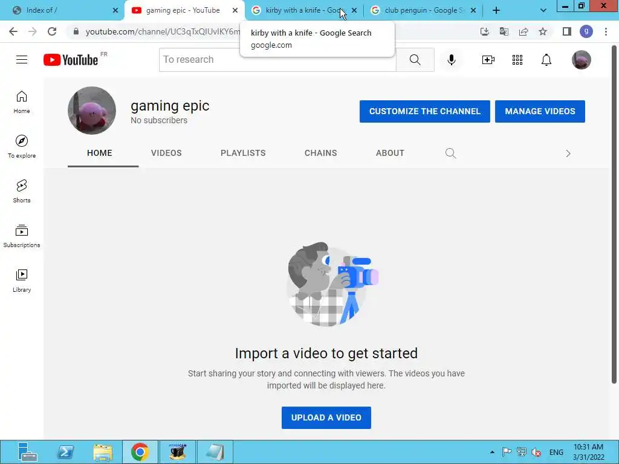Open File Explorer from the taskbar
619x464 pixels.
103,452
